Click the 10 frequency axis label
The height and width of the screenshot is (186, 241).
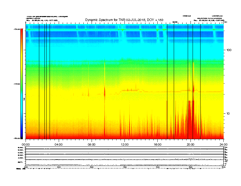click(228, 114)
